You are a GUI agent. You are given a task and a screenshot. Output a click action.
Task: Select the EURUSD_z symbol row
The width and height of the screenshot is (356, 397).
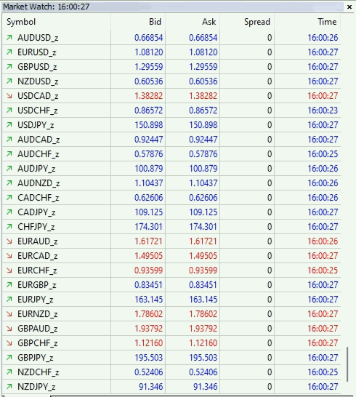[x=171, y=52]
